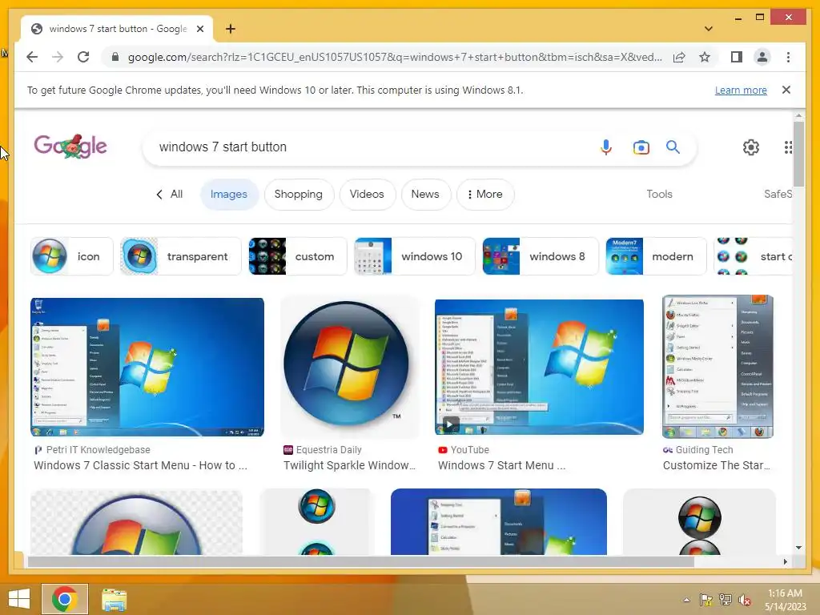Viewport: 820px width, 615px height.
Task: Open Google quick settings gear
Action: [751, 147]
